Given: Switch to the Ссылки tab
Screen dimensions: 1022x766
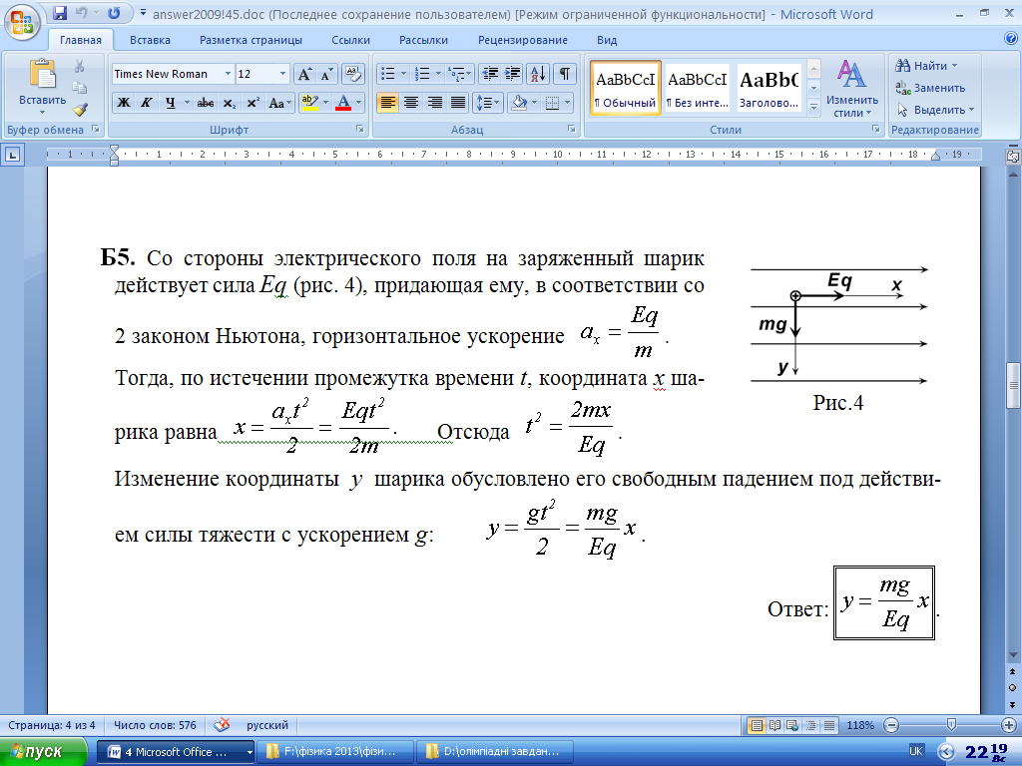Looking at the screenshot, I should tap(350, 40).
